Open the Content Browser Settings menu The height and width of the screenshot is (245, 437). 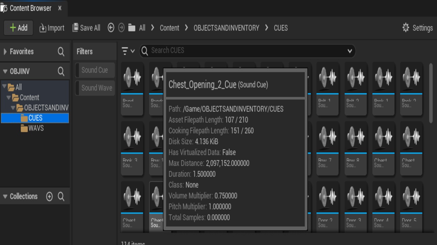pos(417,28)
